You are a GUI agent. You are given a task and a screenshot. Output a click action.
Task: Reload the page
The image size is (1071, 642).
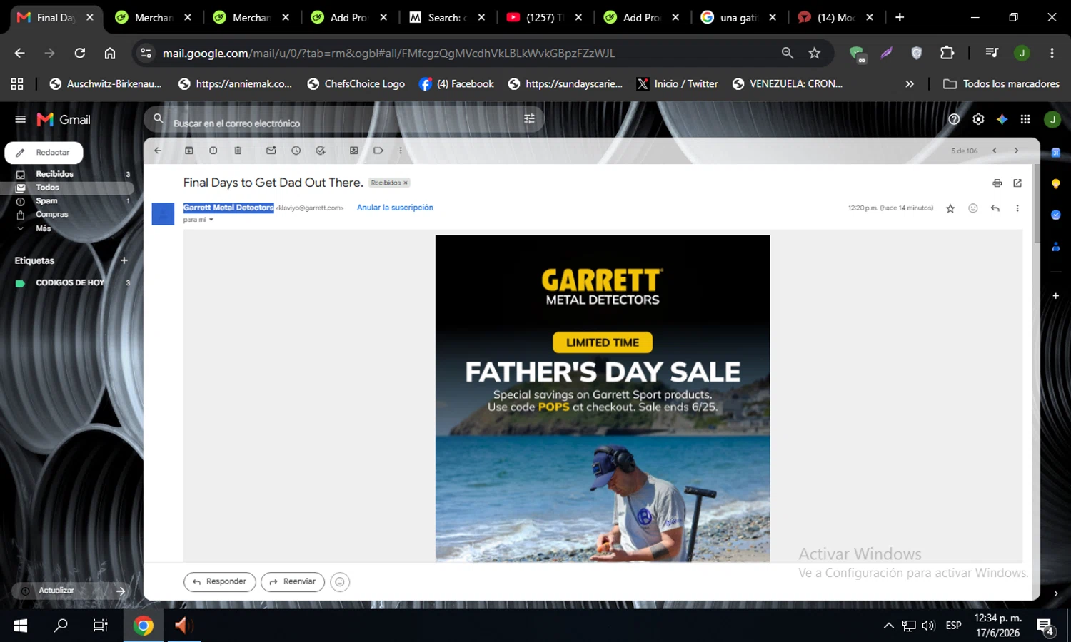point(80,53)
